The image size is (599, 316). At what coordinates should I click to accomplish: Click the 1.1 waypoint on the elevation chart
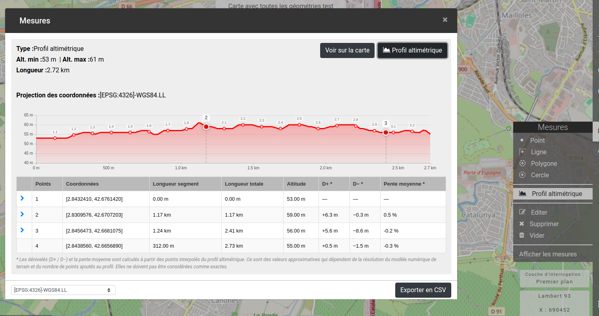click(55, 138)
